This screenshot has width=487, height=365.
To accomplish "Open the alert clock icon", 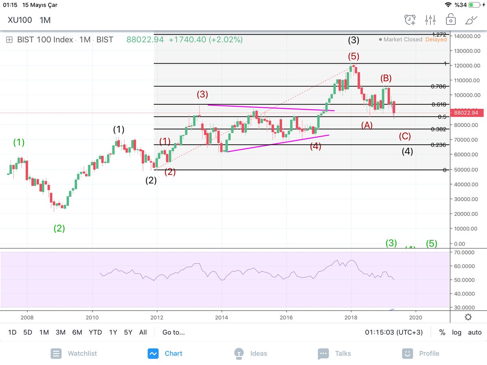I will (410, 19).
